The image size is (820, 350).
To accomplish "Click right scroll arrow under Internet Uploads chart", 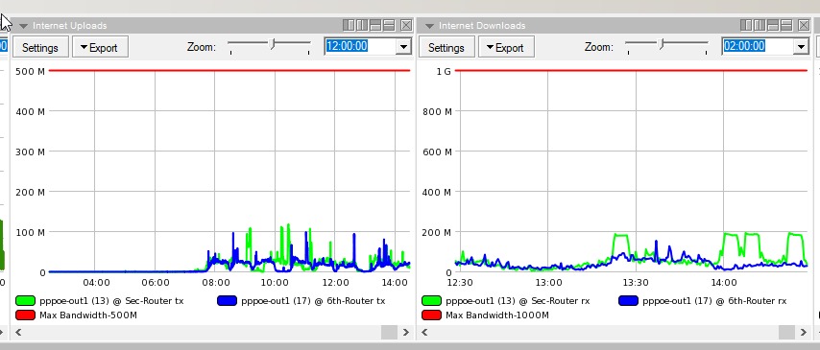I will click(x=406, y=332).
